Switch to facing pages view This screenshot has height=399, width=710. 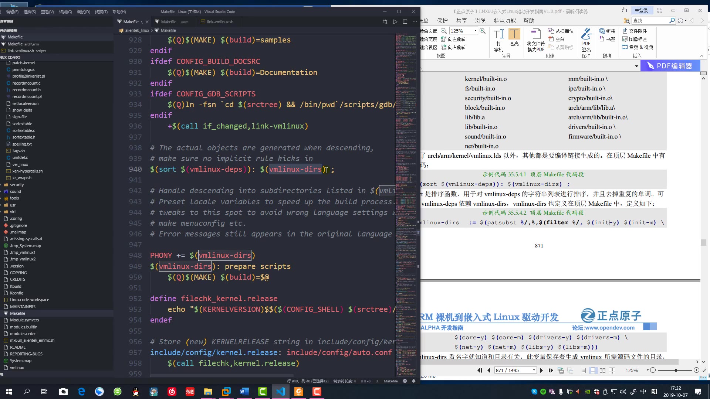[x=602, y=370]
